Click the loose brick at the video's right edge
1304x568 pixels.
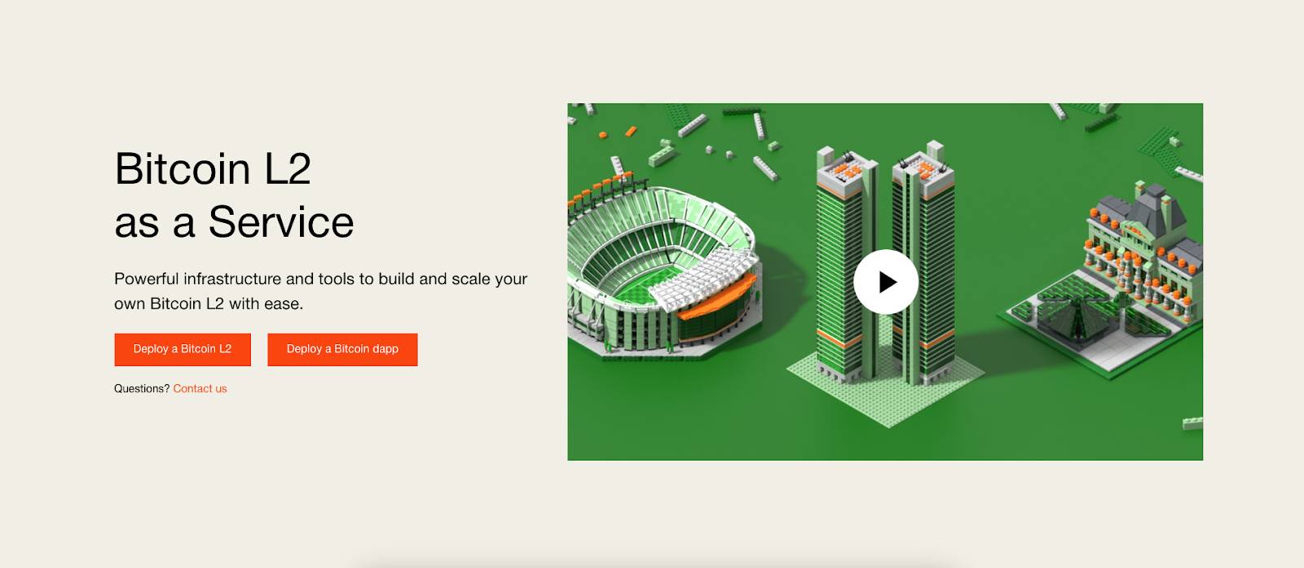1192,423
